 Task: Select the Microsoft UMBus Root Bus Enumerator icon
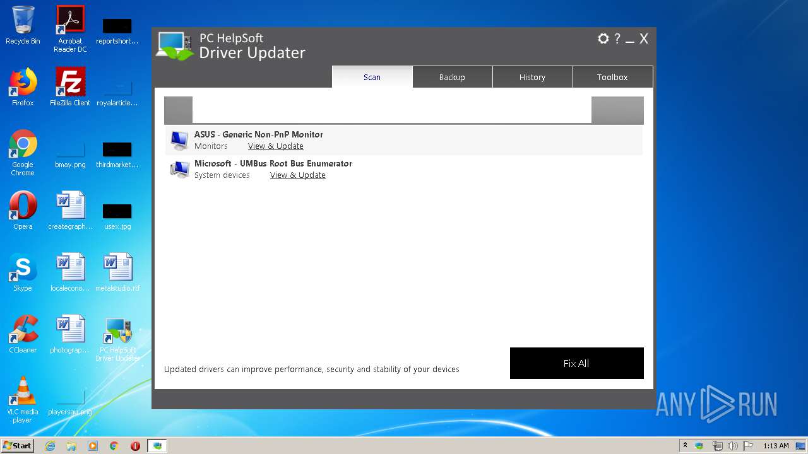(x=179, y=169)
